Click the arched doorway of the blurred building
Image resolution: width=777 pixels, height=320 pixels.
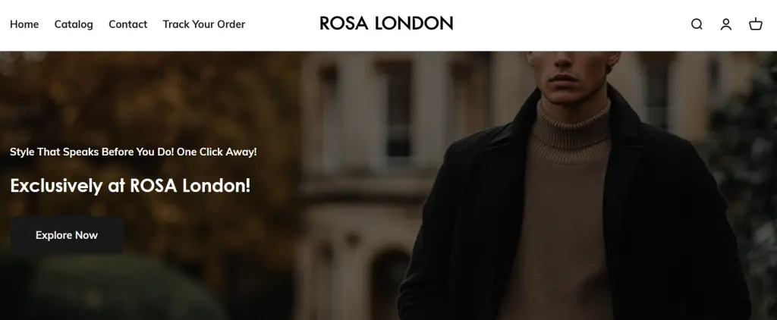point(389,285)
